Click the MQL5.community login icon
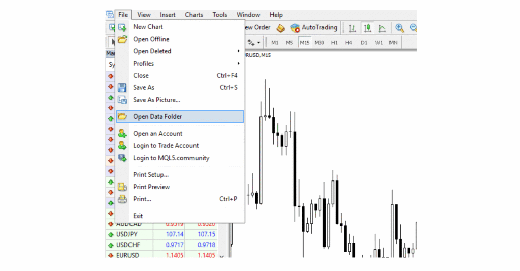520x271 pixels. (122, 158)
